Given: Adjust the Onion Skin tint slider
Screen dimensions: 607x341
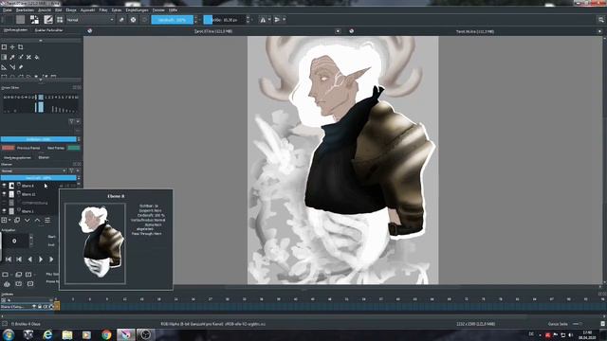Looking at the screenshot, I should point(38,139).
